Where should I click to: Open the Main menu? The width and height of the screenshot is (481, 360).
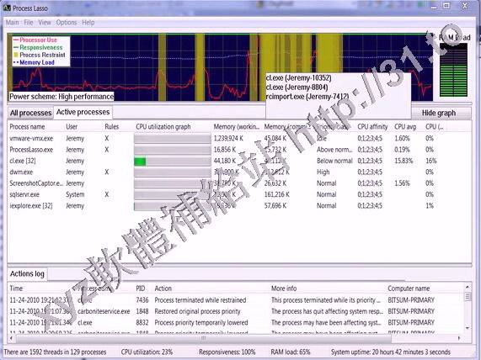click(13, 23)
